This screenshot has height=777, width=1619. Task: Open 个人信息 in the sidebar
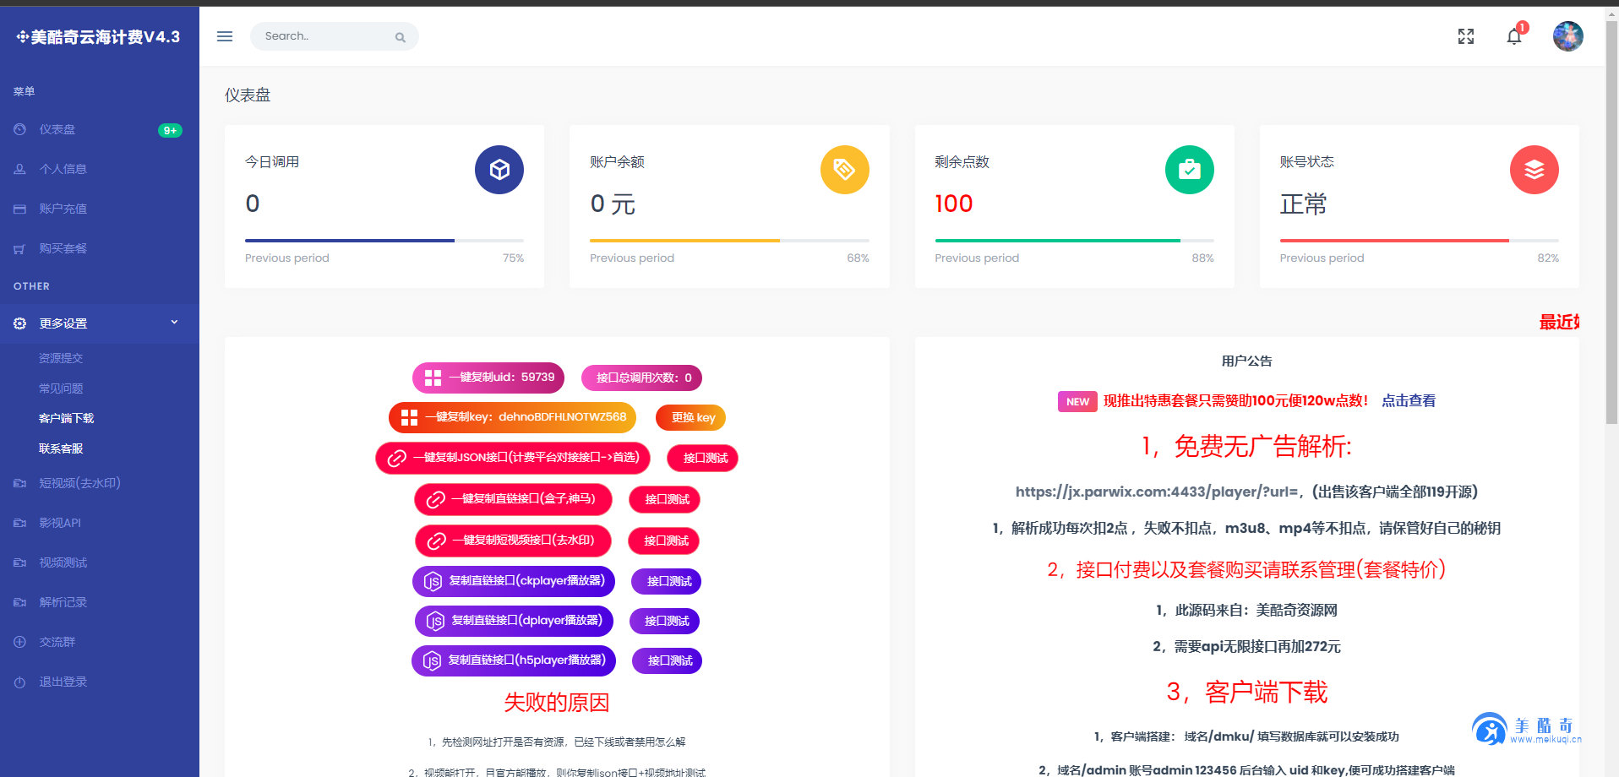pyautogui.click(x=100, y=169)
